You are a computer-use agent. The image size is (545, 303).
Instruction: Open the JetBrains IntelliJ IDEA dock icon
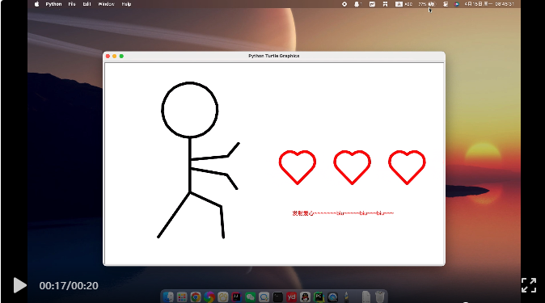[236, 297]
